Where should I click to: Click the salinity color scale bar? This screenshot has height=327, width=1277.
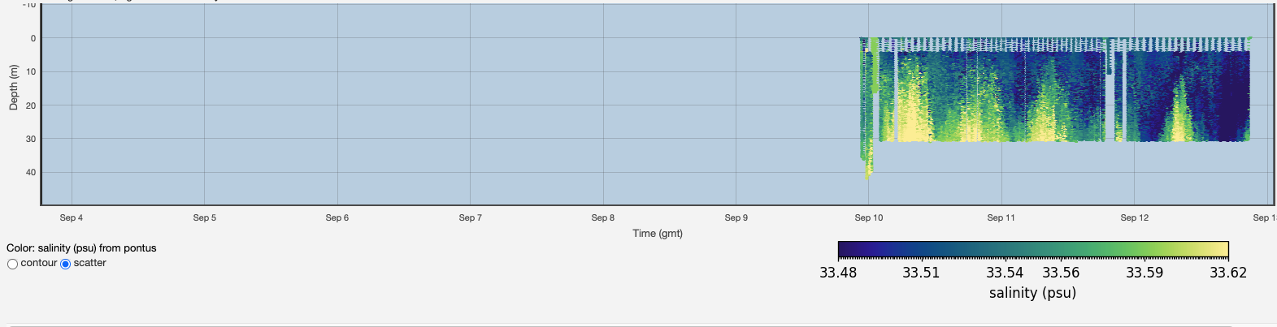coord(1032,249)
